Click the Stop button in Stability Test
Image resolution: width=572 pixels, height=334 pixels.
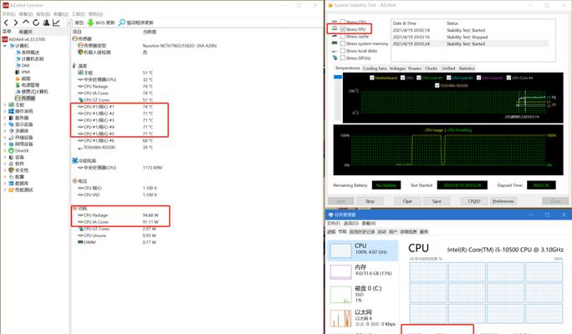tap(370, 201)
